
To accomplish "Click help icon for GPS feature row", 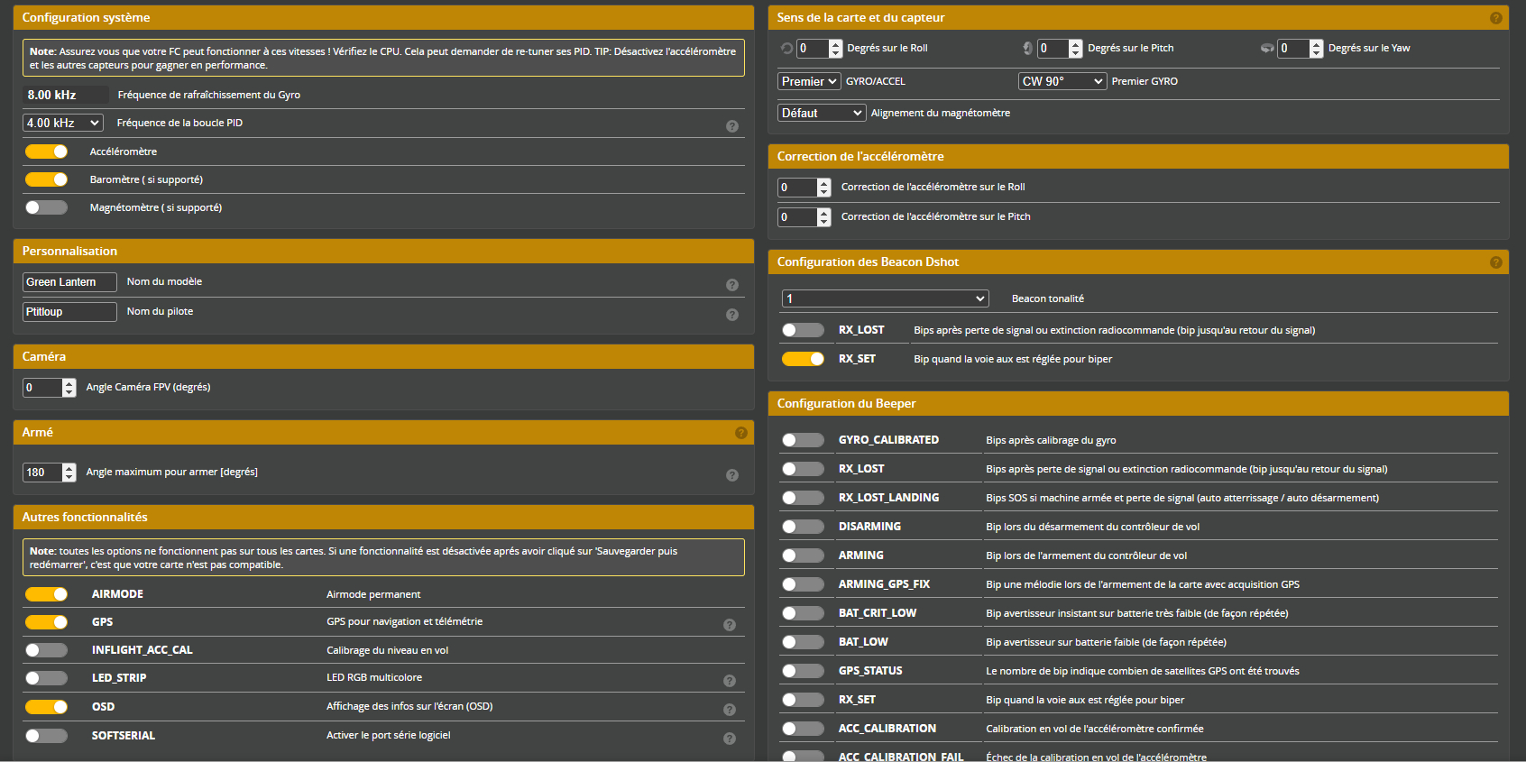I will click(729, 625).
